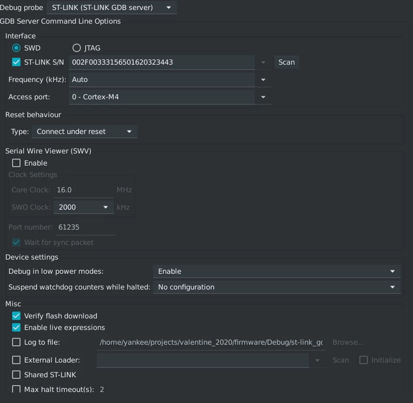Screen dimensions: 413x403
Task: Check the Max halt timeout checkbox
Action: point(16,389)
